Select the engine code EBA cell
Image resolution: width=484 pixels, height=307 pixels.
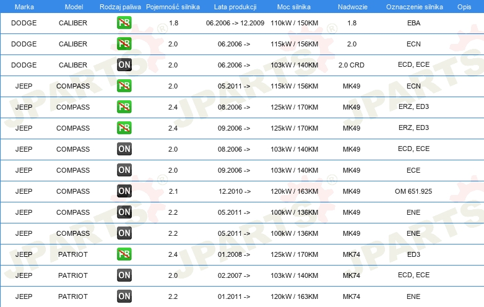(x=413, y=23)
